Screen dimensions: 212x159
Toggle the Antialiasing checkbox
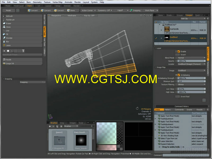point(179,75)
